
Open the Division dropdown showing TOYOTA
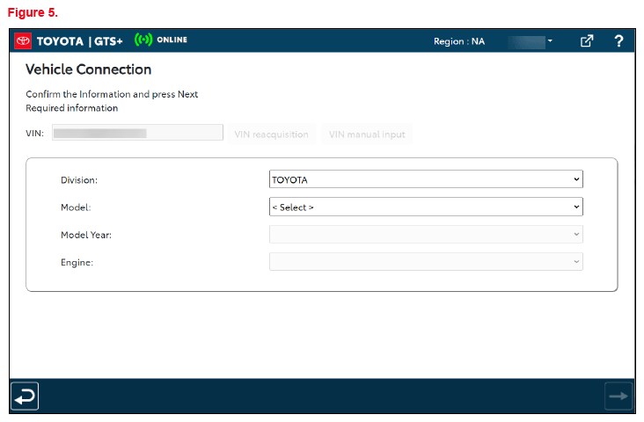426,179
